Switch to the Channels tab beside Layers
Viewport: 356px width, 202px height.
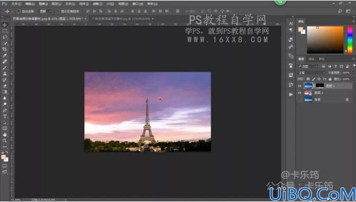(311, 59)
